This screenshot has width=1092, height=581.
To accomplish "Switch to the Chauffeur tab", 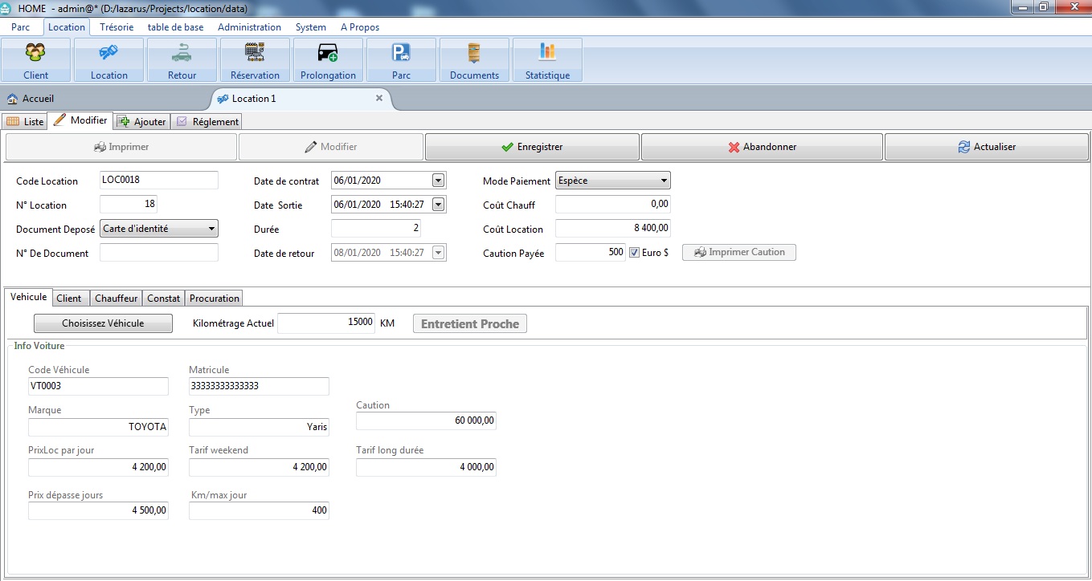I will tap(117, 299).
